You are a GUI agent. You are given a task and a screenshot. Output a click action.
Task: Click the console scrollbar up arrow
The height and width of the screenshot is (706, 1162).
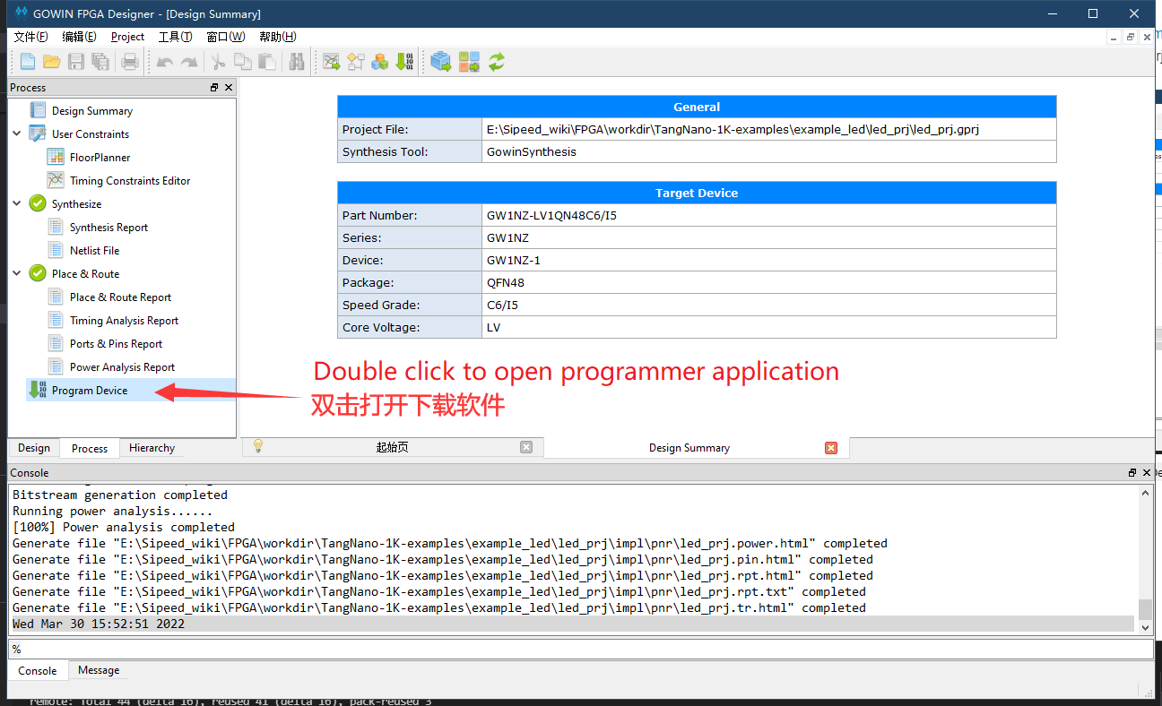[x=1145, y=493]
